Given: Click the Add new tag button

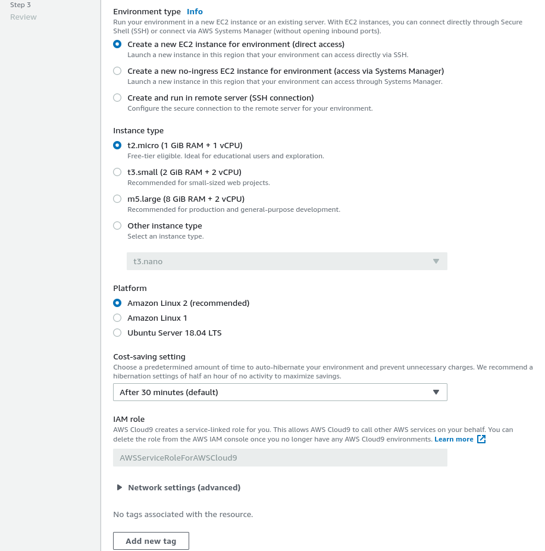Looking at the screenshot, I should (x=151, y=541).
